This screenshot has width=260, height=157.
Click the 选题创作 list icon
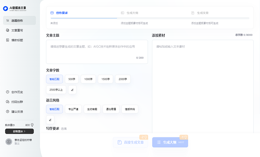click(x=7, y=20)
